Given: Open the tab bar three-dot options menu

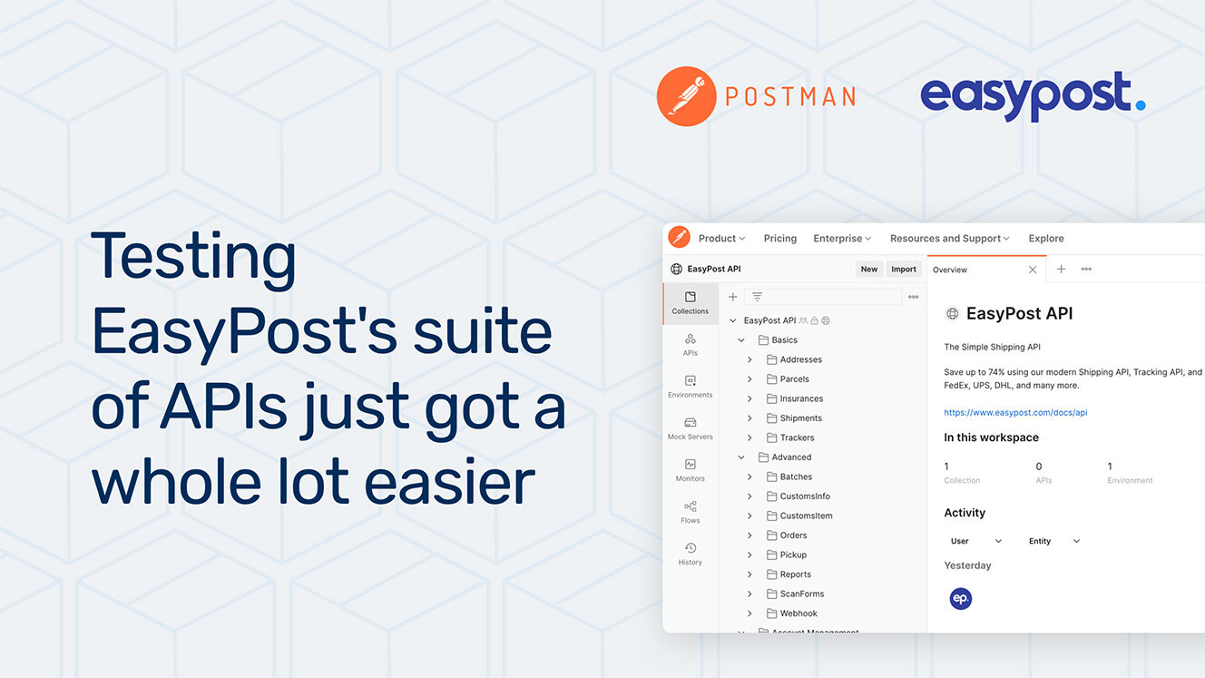Looking at the screenshot, I should tap(1086, 270).
